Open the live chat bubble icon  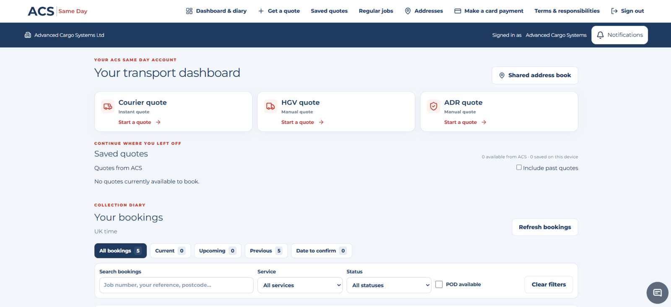657,293
